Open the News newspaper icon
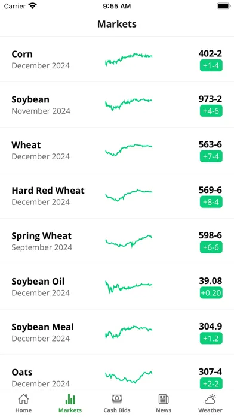This screenshot has width=234, height=417. tap(164, 399)
